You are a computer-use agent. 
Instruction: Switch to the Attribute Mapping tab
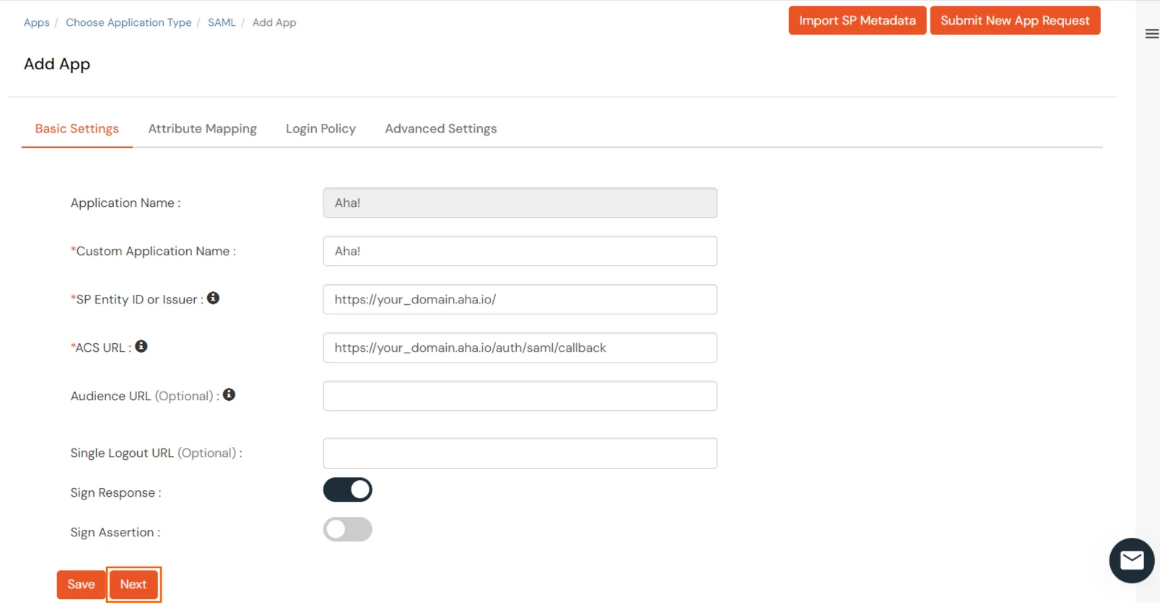[202, 128]
